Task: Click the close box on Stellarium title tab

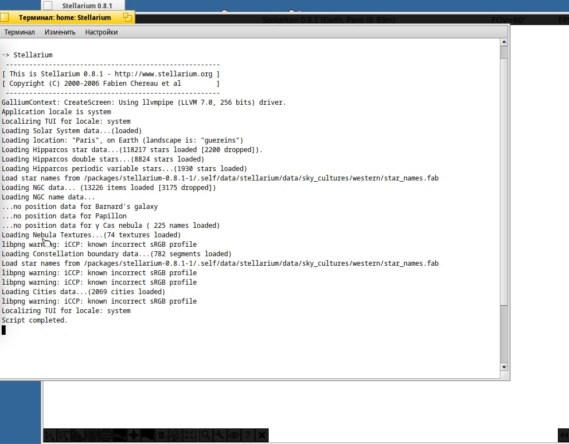Action: [48, 6]
